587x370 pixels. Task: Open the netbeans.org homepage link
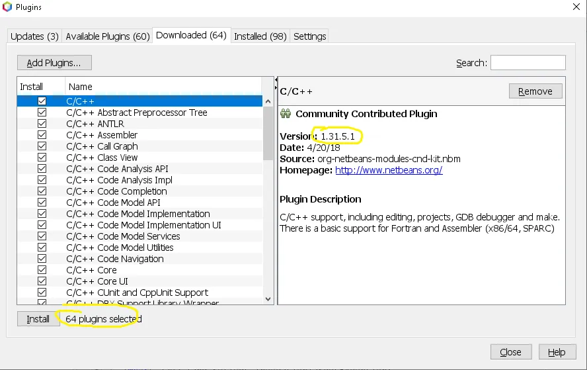(389, 170)
